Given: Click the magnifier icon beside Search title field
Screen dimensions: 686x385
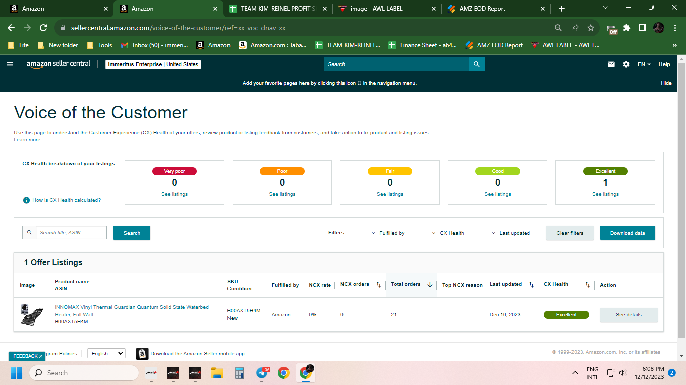Looking at the screenshot, I should pos(29,233).
